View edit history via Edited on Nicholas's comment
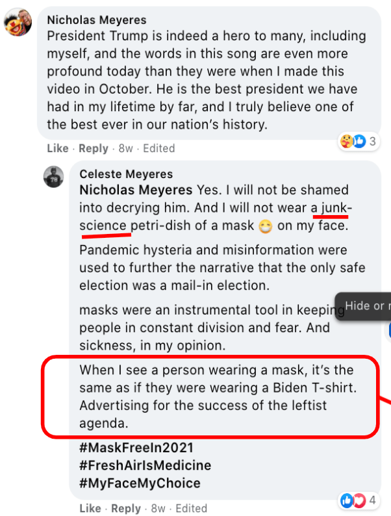 tap(159, 148)
